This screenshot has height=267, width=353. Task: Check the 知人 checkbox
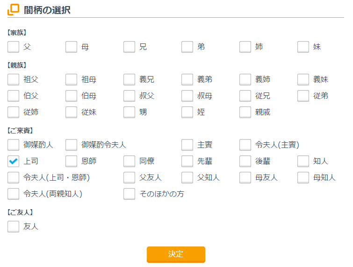point(303,161)
